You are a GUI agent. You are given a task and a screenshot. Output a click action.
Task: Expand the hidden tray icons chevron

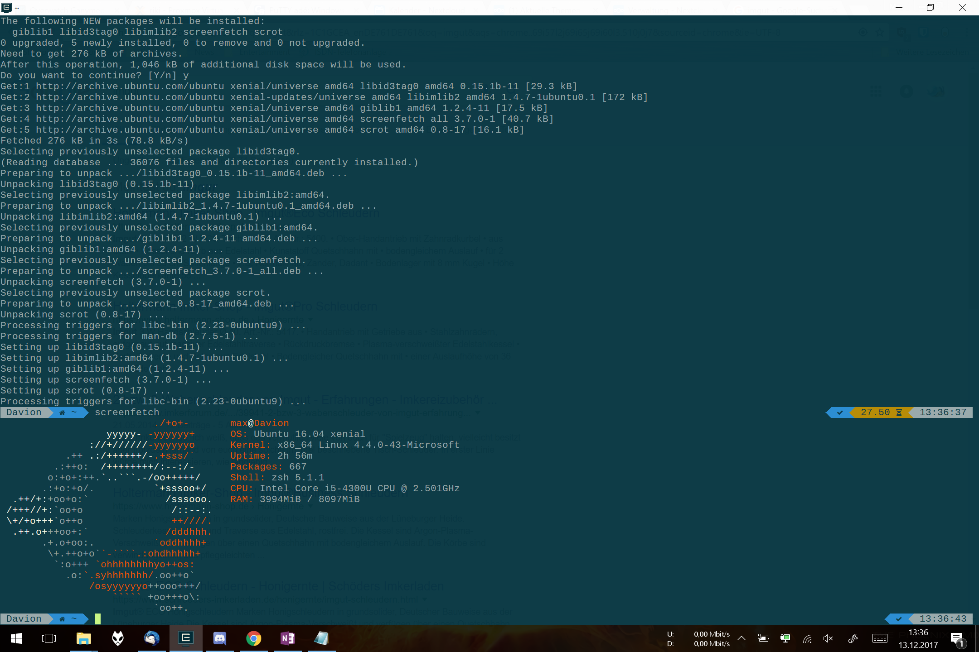(742, 638)
